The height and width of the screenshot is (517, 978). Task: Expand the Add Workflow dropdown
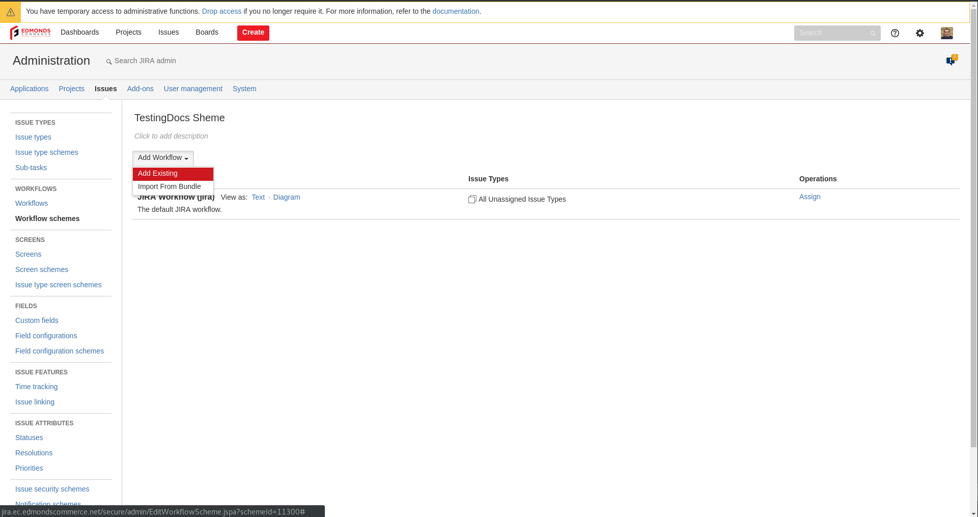click(163, 158)
